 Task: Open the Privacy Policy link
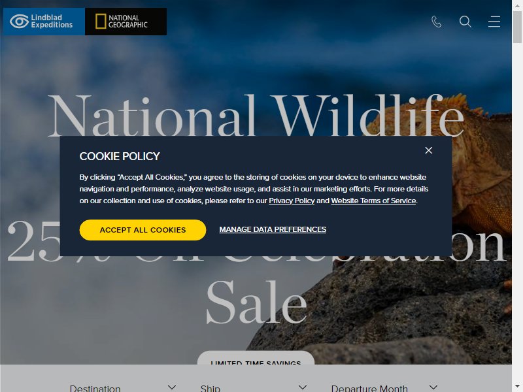click(x=292, y=201)
